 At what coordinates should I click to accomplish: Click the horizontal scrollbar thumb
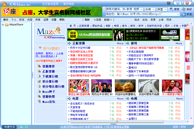(117, 122)
